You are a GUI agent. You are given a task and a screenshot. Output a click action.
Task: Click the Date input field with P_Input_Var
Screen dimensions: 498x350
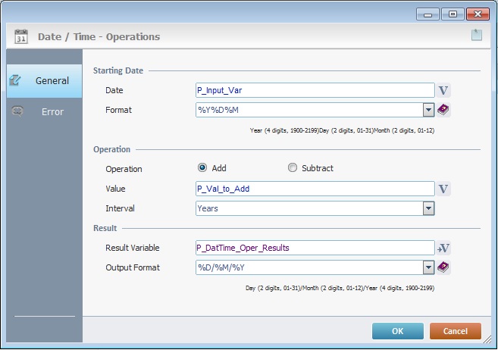(314, 90)
